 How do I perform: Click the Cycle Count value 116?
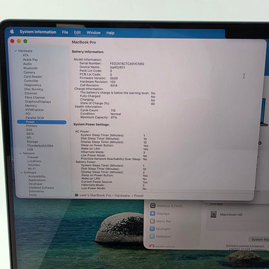[113, 111]
